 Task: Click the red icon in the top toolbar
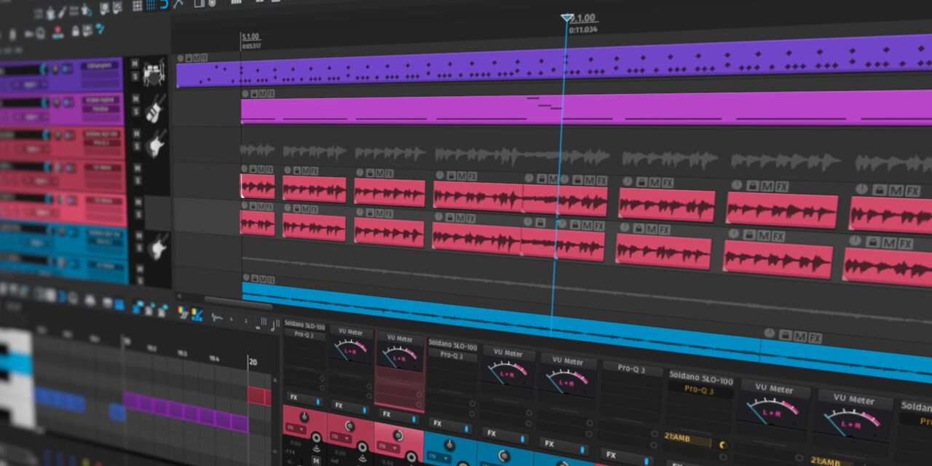pos(58,32)
